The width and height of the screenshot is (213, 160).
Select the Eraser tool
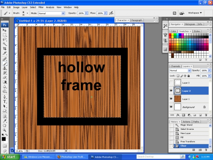pos(5,78)
